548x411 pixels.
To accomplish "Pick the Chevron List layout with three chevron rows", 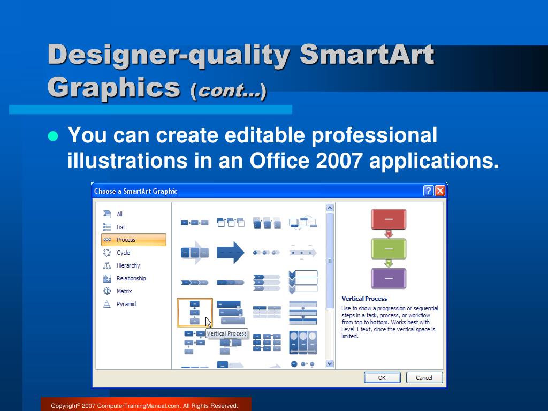I will [267, 283].
